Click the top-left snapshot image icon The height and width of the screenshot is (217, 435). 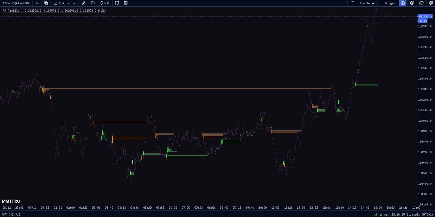(125, 3)
